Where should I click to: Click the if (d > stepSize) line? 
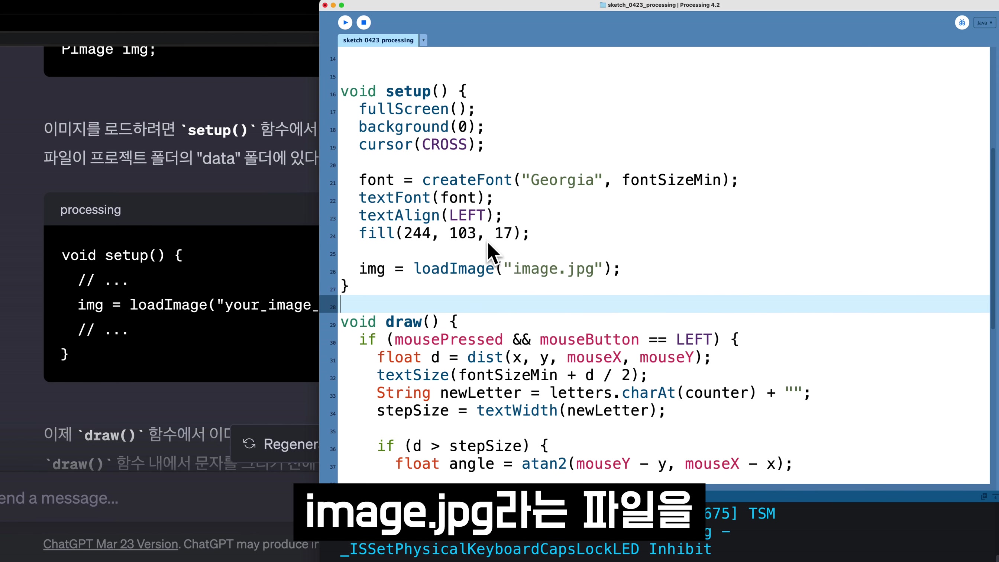tap(462, 446)
